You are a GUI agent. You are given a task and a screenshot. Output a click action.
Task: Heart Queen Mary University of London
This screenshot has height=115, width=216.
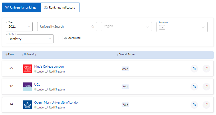[x=206, y=104]
